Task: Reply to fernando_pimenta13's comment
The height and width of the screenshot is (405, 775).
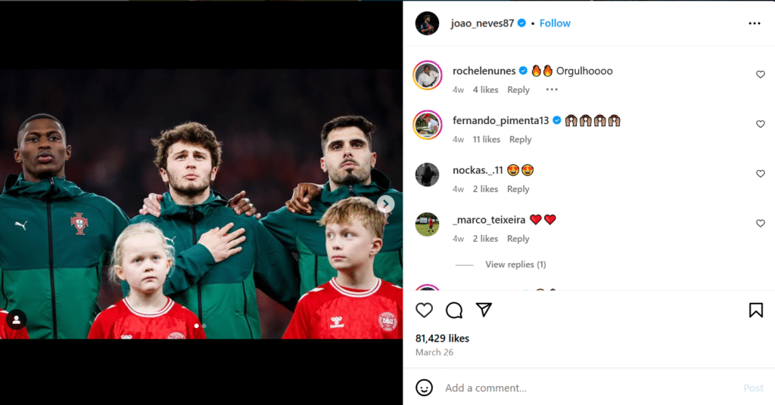Action: click(521, 140)
